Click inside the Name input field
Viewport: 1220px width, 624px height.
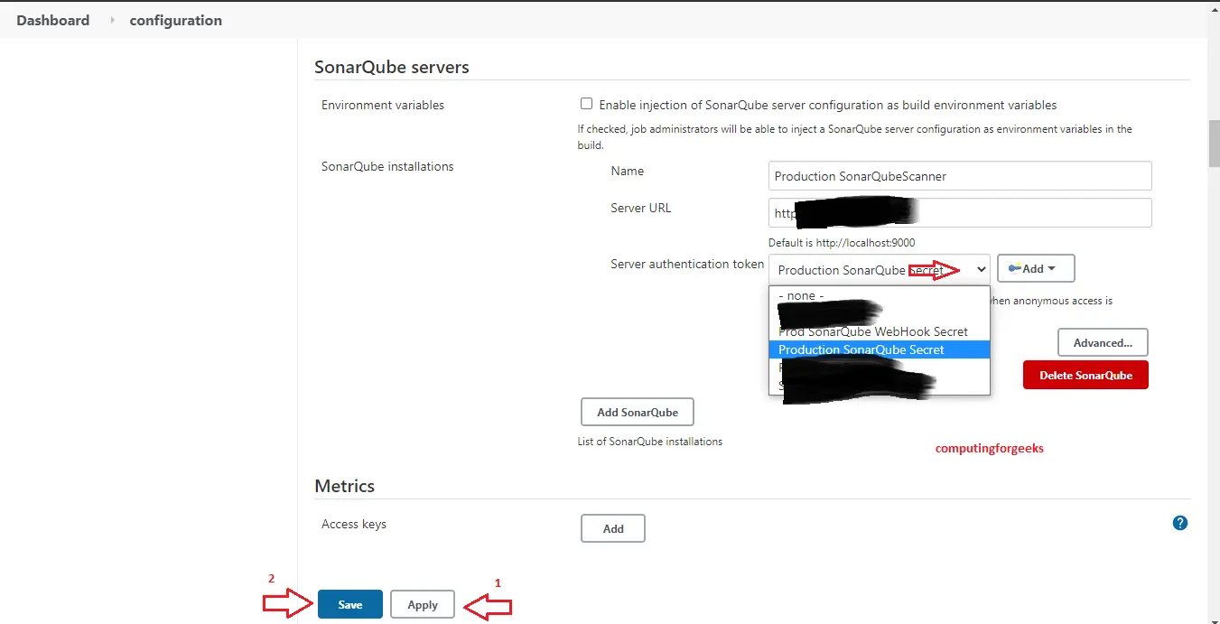click(x=958, y=175)
